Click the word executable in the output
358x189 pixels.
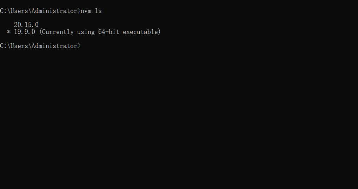[140, 32]
